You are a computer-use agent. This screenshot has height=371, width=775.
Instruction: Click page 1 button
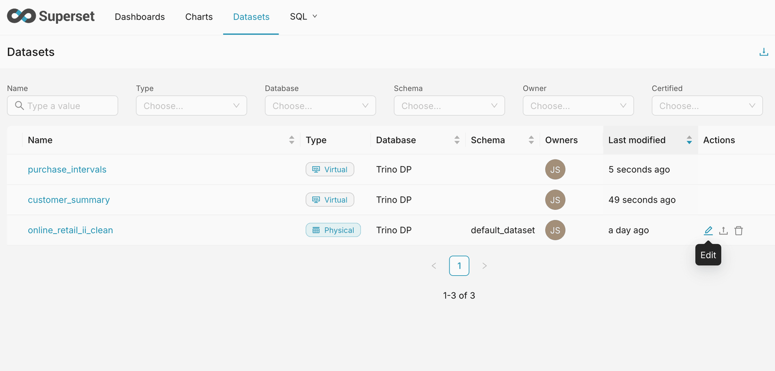tap(459, 266)
